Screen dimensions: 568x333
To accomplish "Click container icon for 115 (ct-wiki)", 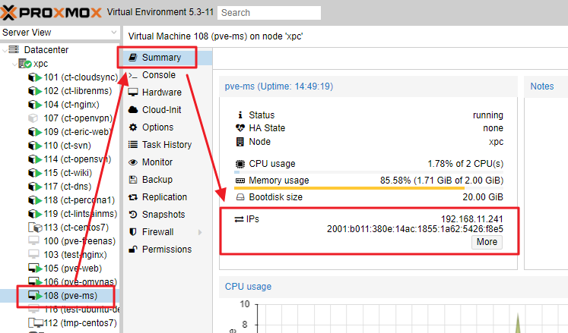I will (35, 173).
